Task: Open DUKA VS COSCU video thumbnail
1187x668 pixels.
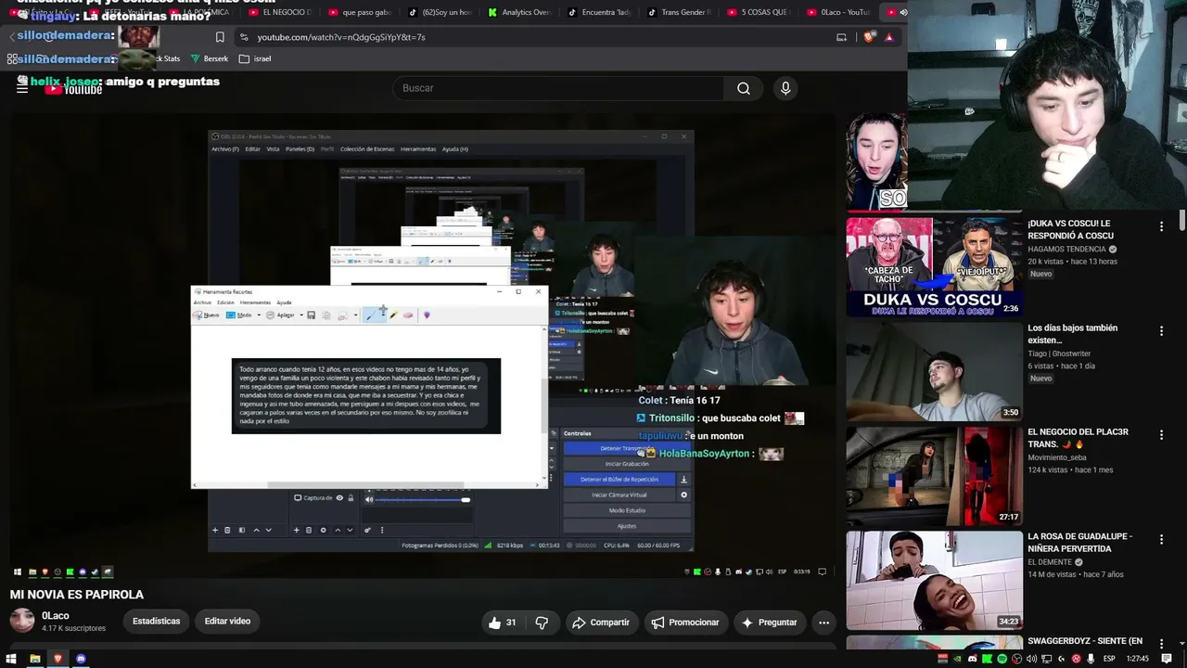Action: pyautogui.click(x=934, y=266)
